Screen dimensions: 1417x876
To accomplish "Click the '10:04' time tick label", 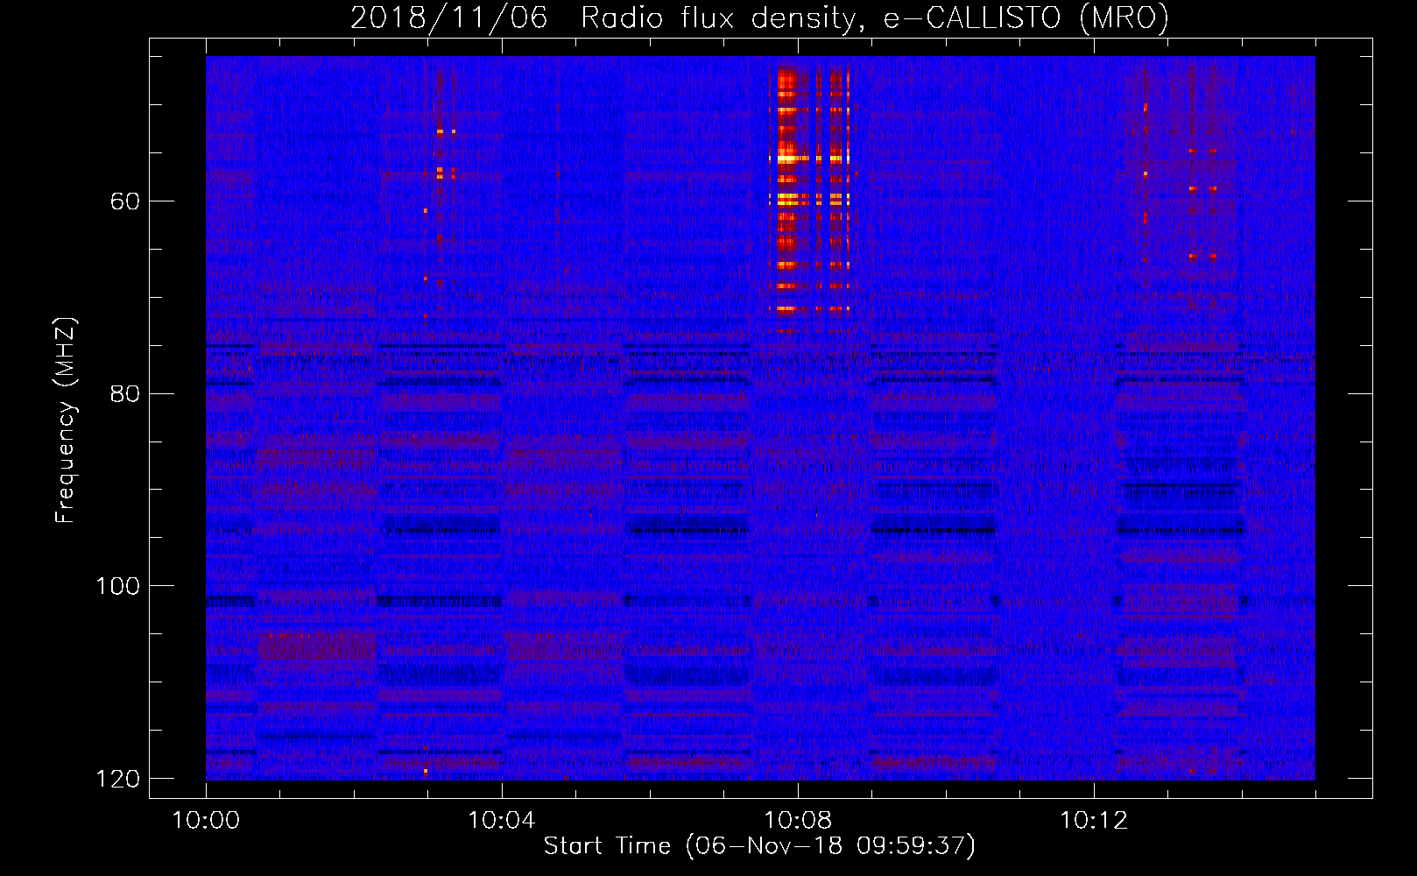I will pyautogui.click(x=502, y=821).
